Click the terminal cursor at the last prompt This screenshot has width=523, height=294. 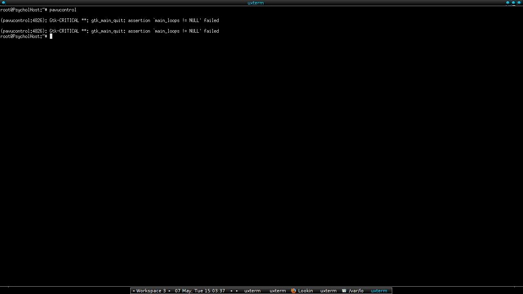[51, 36]
